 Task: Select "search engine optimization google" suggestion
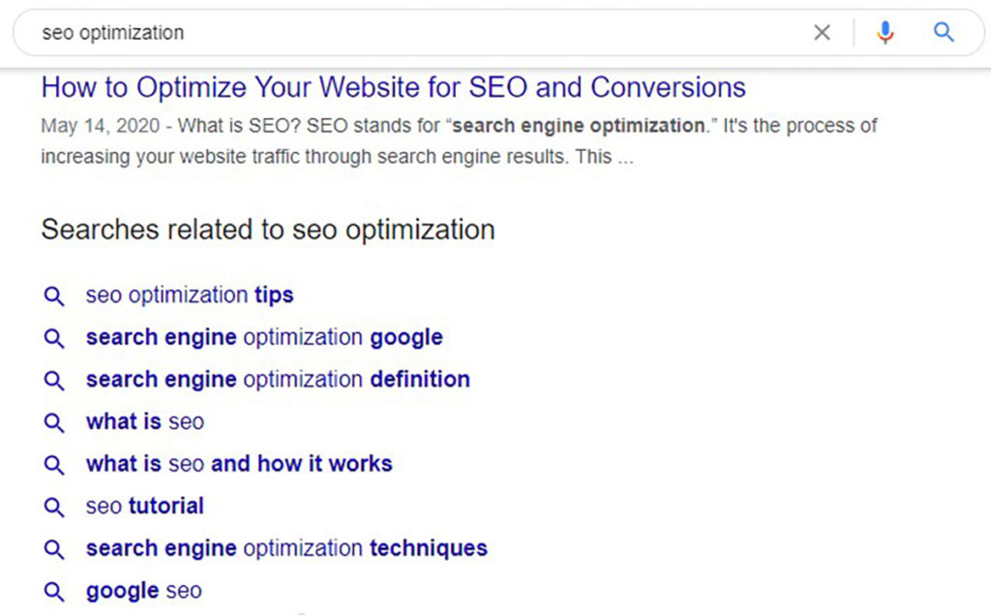(x=264, y=337)
